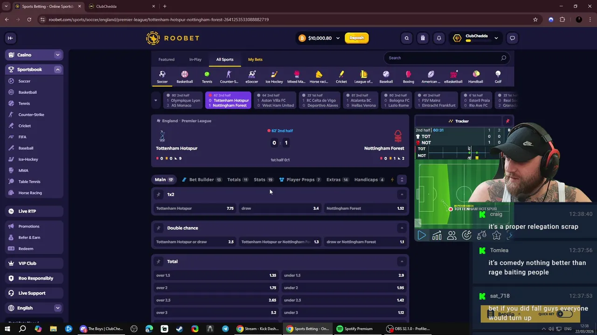Select the Soccer sport icon
597x335 pixels.
click(x=162, y=77)
